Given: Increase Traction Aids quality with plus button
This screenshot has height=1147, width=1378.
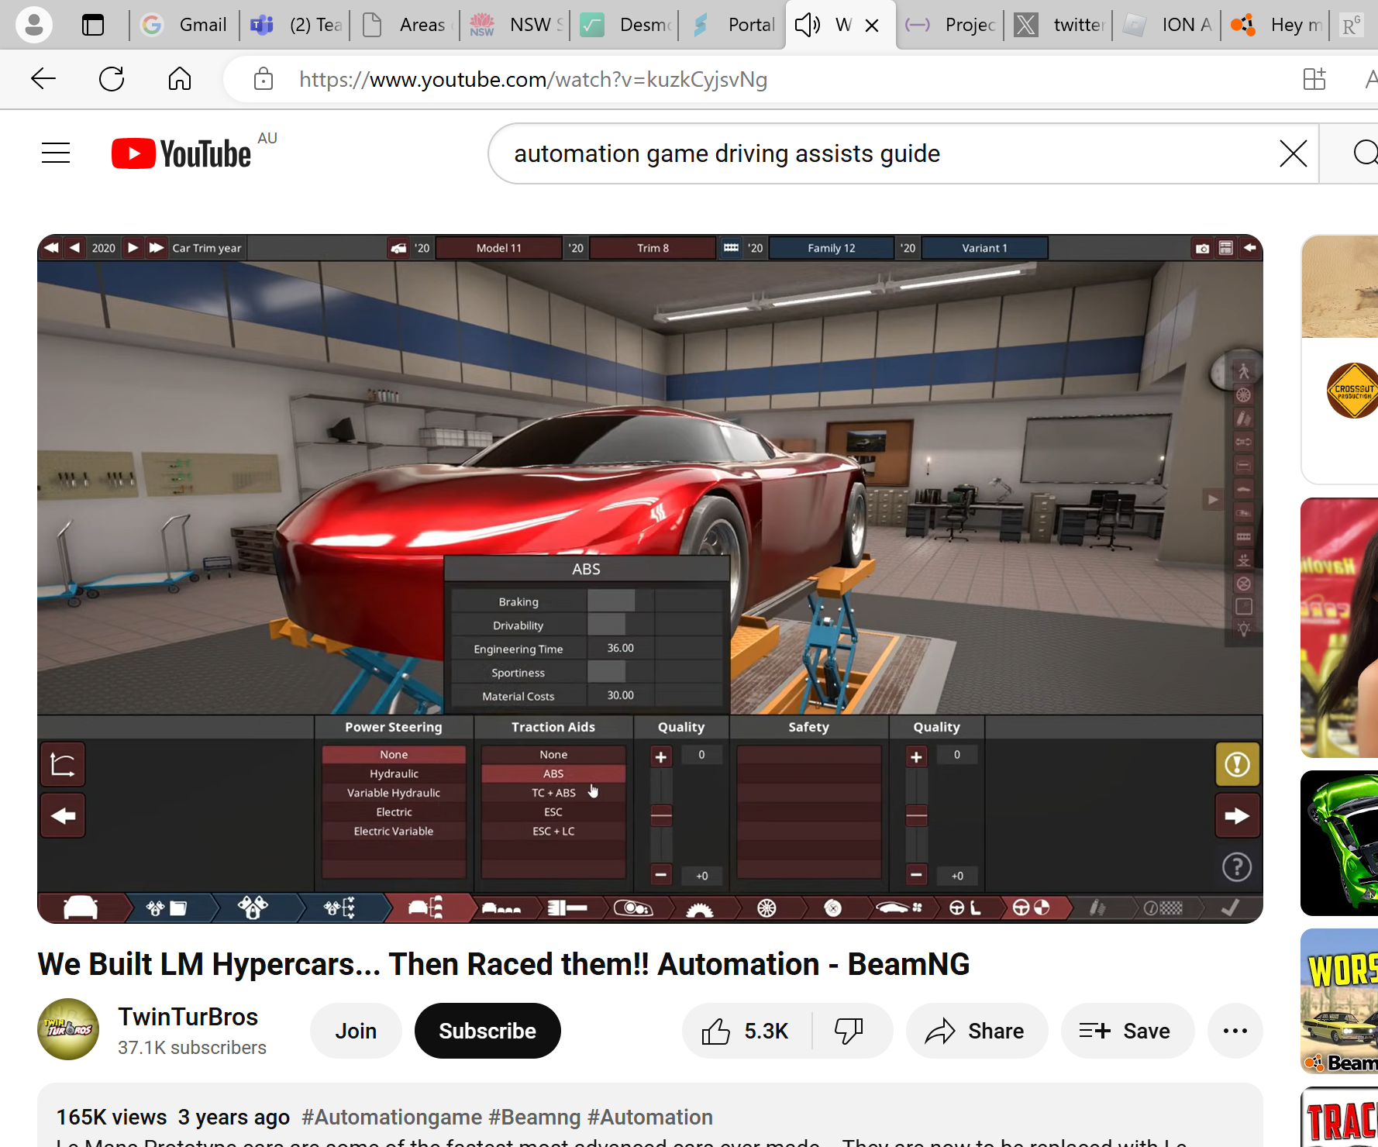Looking at the screenshot, I should (x=661, y=756).
